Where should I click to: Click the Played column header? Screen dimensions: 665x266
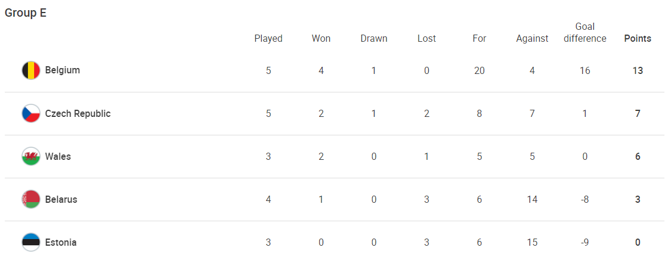(x=268, y=38)
